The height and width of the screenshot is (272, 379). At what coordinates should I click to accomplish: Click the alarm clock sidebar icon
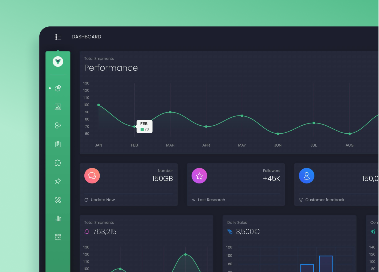tap(58, 237)
